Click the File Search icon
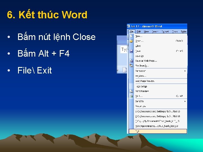Image resolution: width=203 pixels, height=152 pixels. coord(131,66)
